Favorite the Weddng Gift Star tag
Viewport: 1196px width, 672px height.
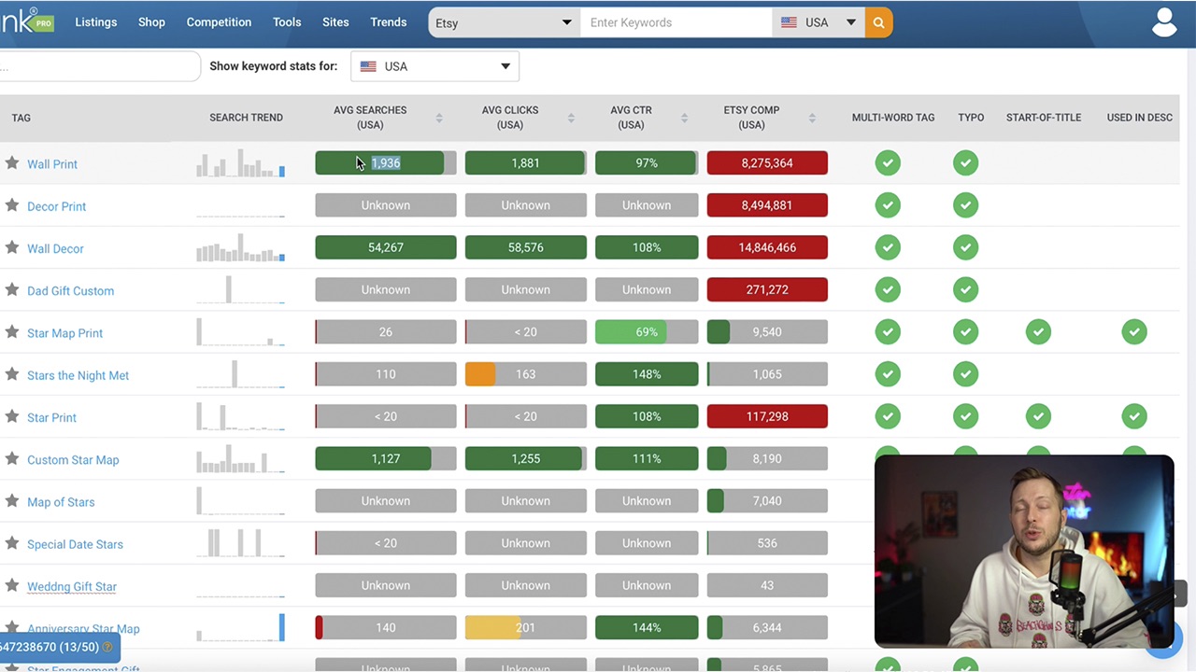point(12,585)
